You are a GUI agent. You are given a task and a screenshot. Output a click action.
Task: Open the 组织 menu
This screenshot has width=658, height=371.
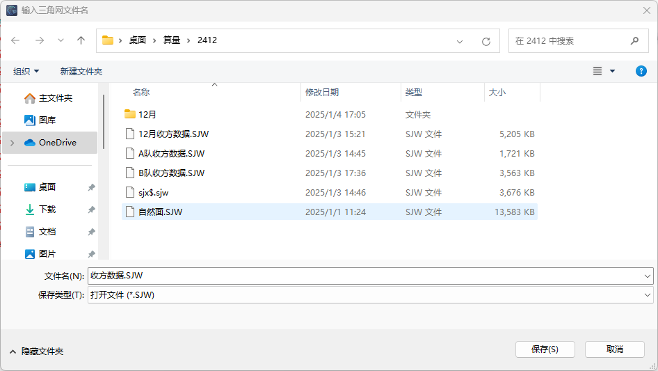tap(26, 71)
